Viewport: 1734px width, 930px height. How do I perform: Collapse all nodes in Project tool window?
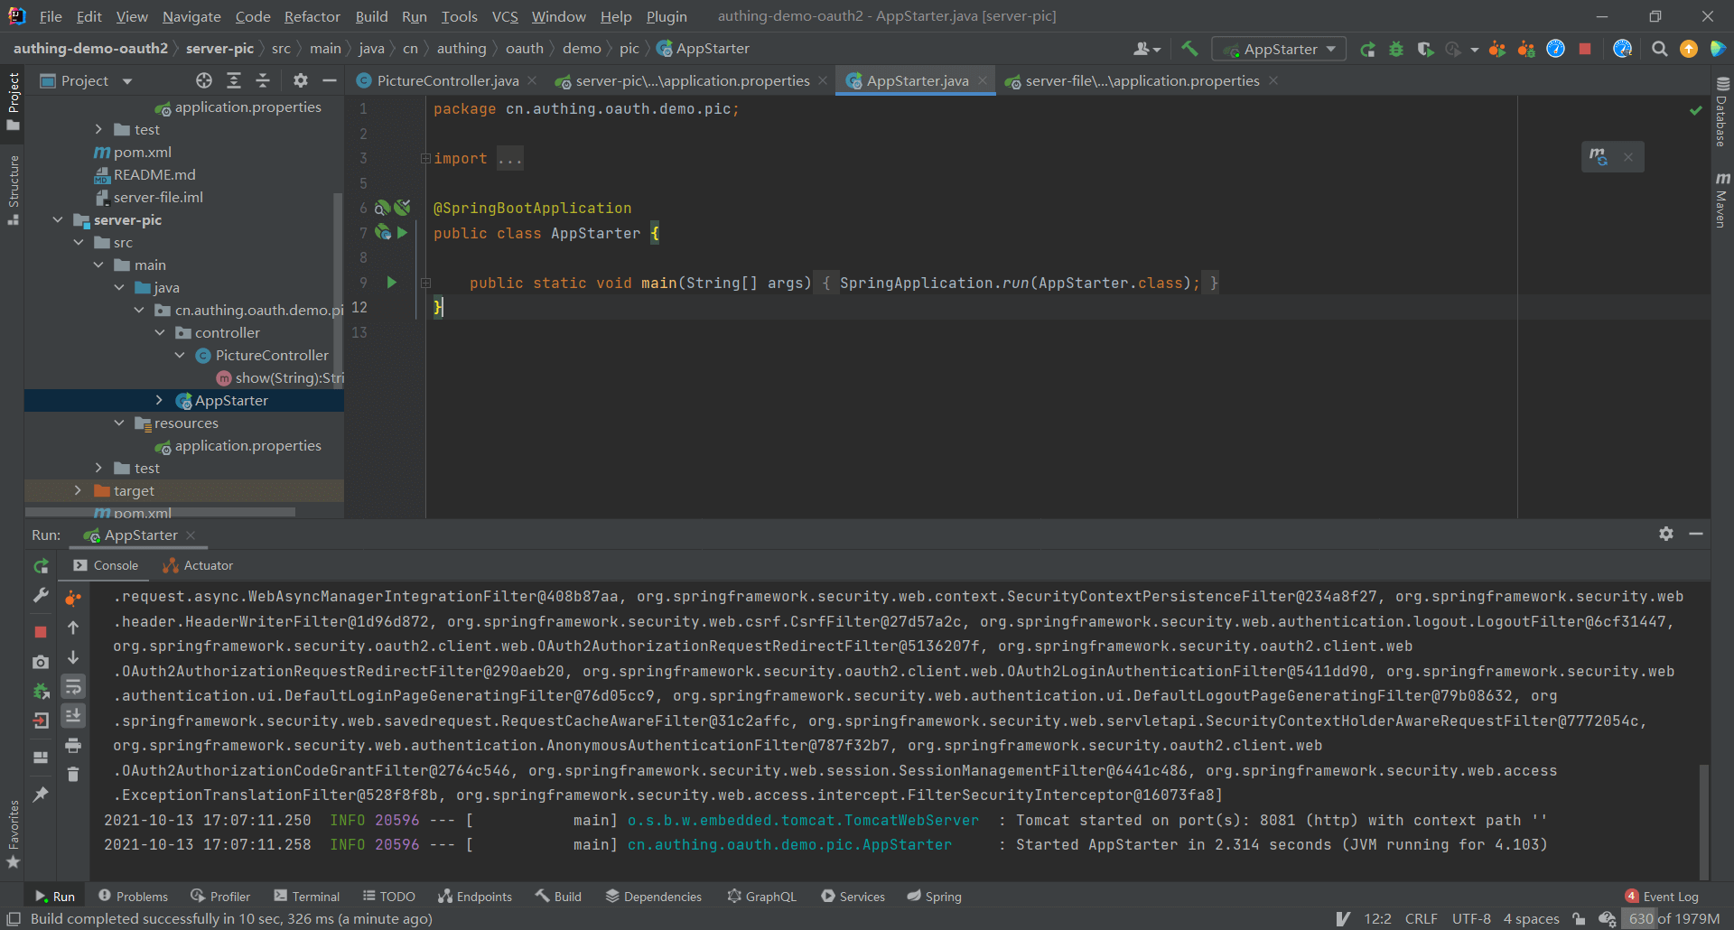pos(263,80)
